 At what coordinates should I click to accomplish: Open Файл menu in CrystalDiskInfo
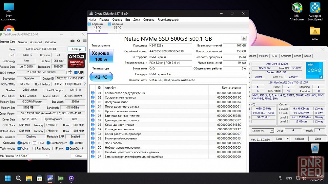click(92, 20)
